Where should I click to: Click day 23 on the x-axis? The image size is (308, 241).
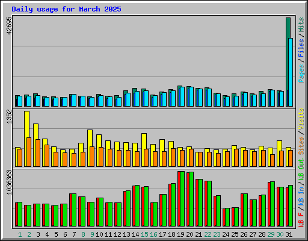[x=217, y=234]
